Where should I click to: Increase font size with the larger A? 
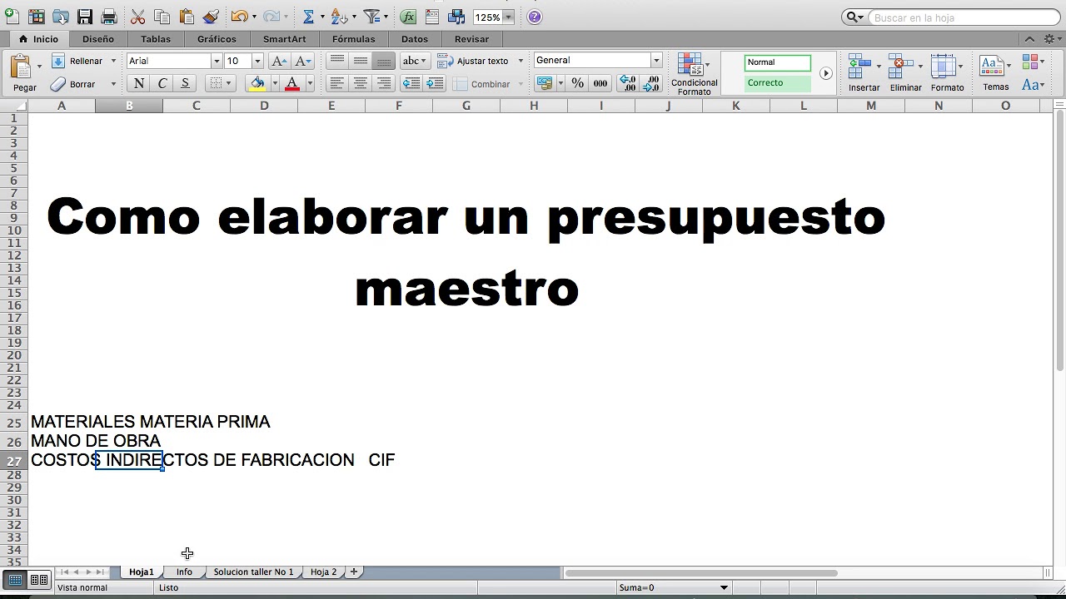(279, 61)
